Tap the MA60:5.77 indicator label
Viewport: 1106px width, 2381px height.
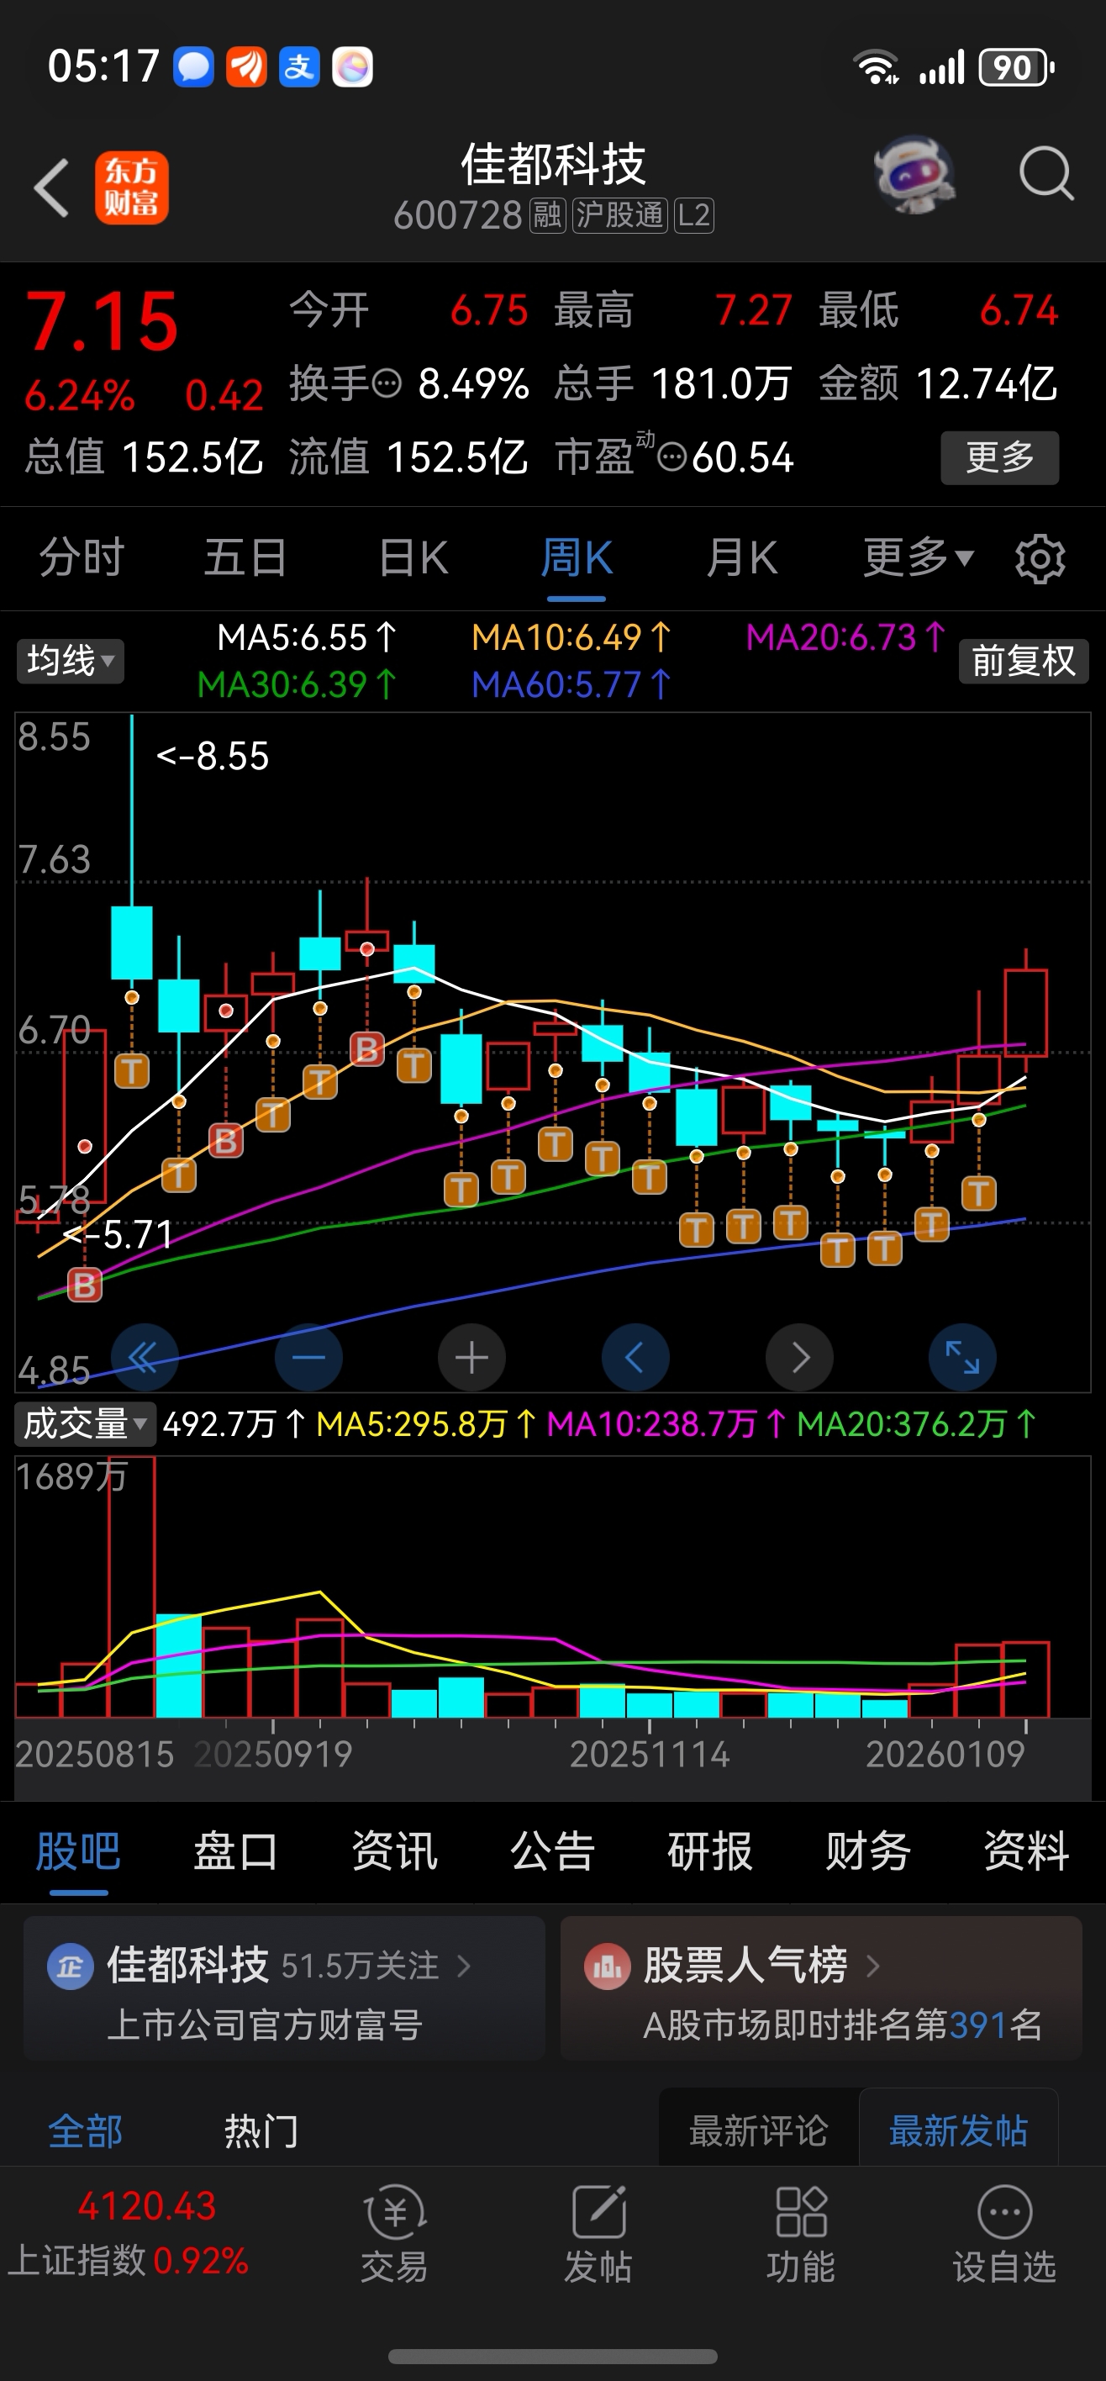click(572, 685)
